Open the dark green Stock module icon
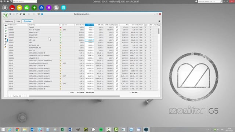Image resolution: width=235 pixels, height=132 pixels. [34, 8]
